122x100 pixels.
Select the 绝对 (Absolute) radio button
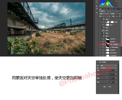[x=108, y=87]
